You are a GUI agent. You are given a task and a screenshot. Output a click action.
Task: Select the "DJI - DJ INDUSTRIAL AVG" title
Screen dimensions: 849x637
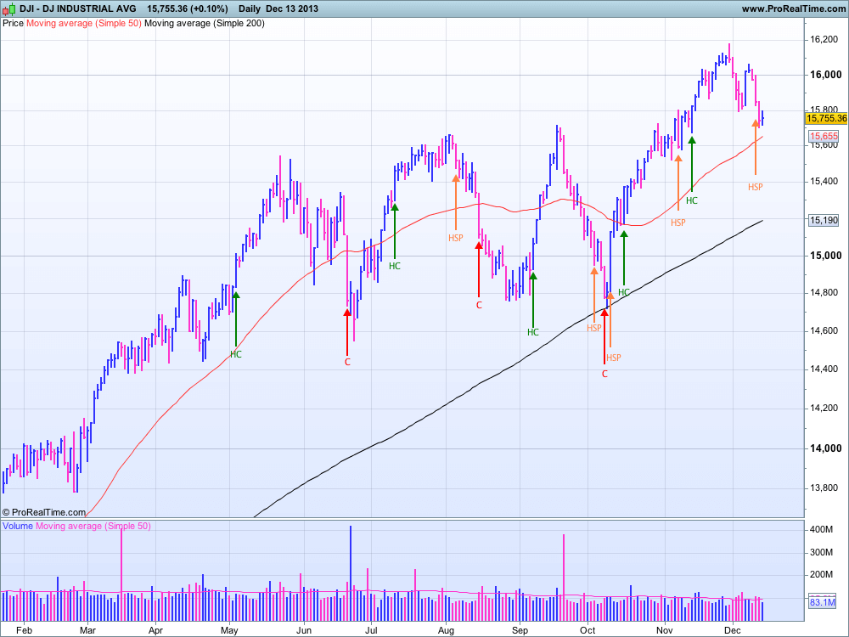click(x=78, y=8)
